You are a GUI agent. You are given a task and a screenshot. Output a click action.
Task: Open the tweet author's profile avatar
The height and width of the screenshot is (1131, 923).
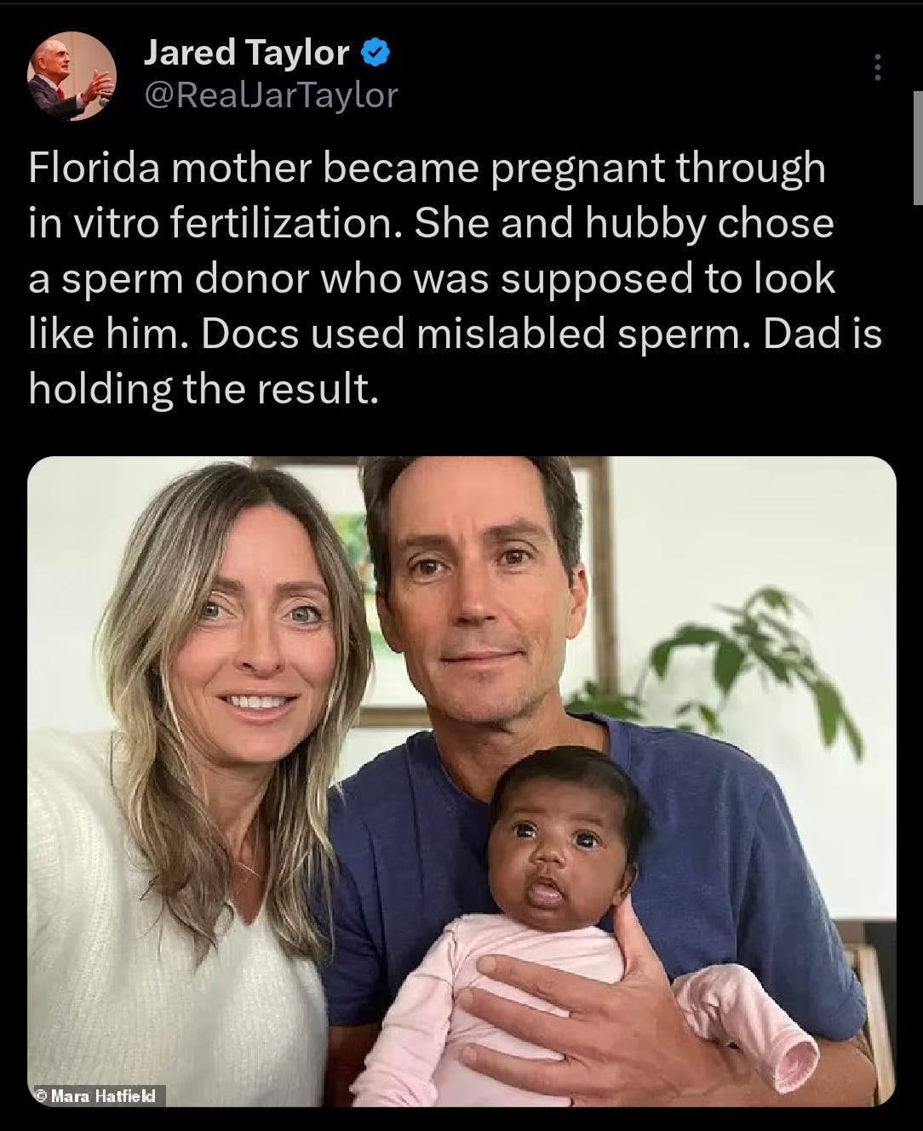point(72,76)
